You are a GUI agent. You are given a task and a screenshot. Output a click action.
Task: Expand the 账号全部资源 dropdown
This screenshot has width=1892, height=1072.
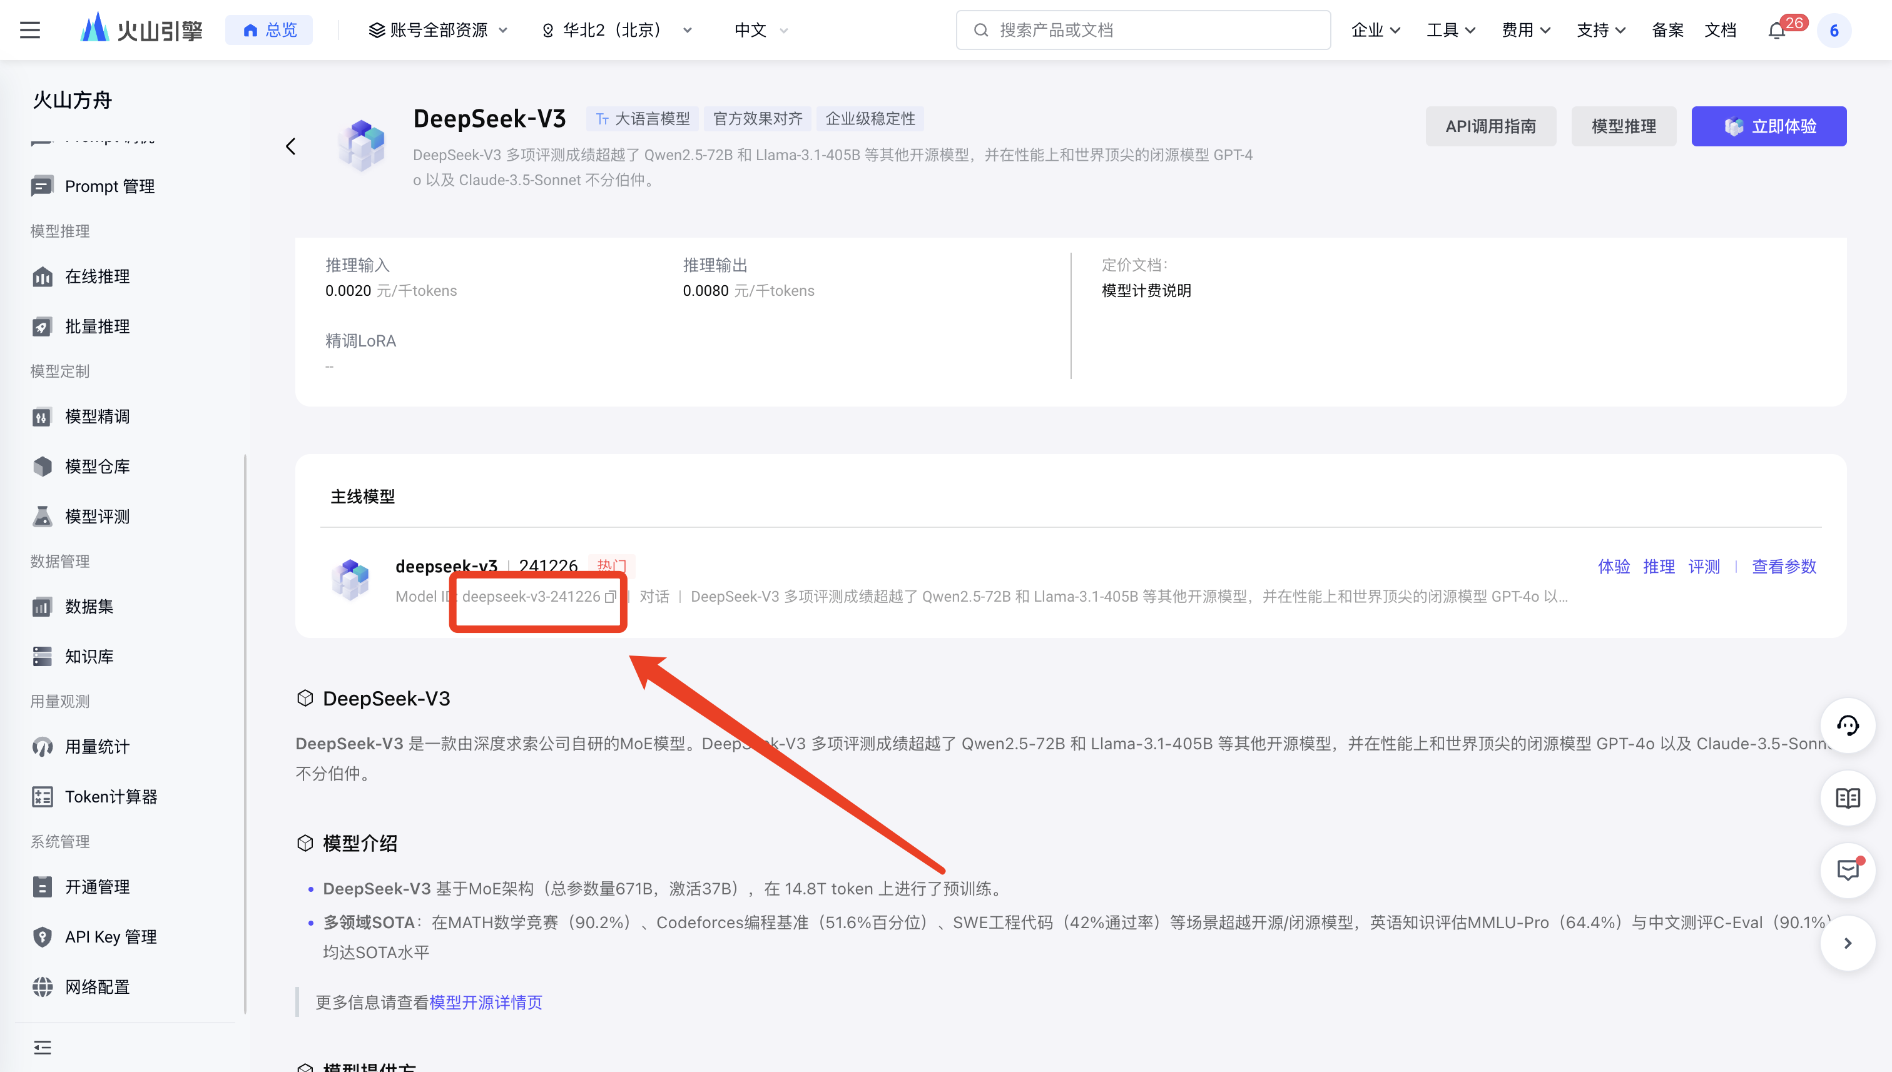(438, 30)
